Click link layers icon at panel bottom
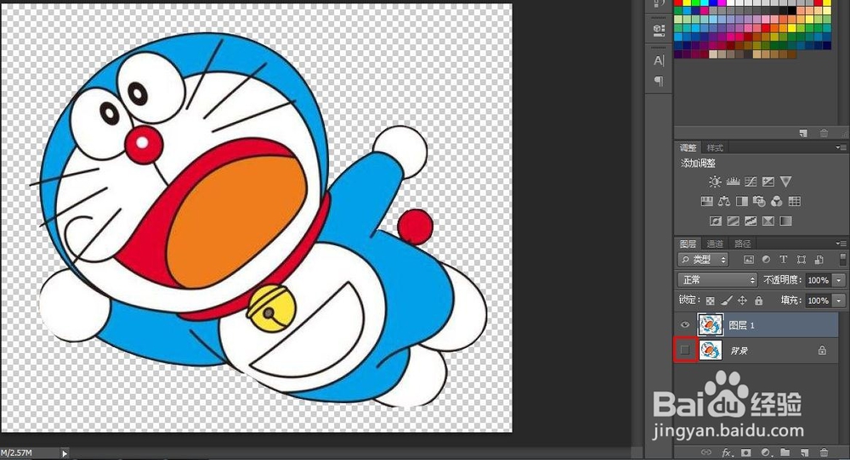Viewport: 850px width, 460px height. click(705, 452)
